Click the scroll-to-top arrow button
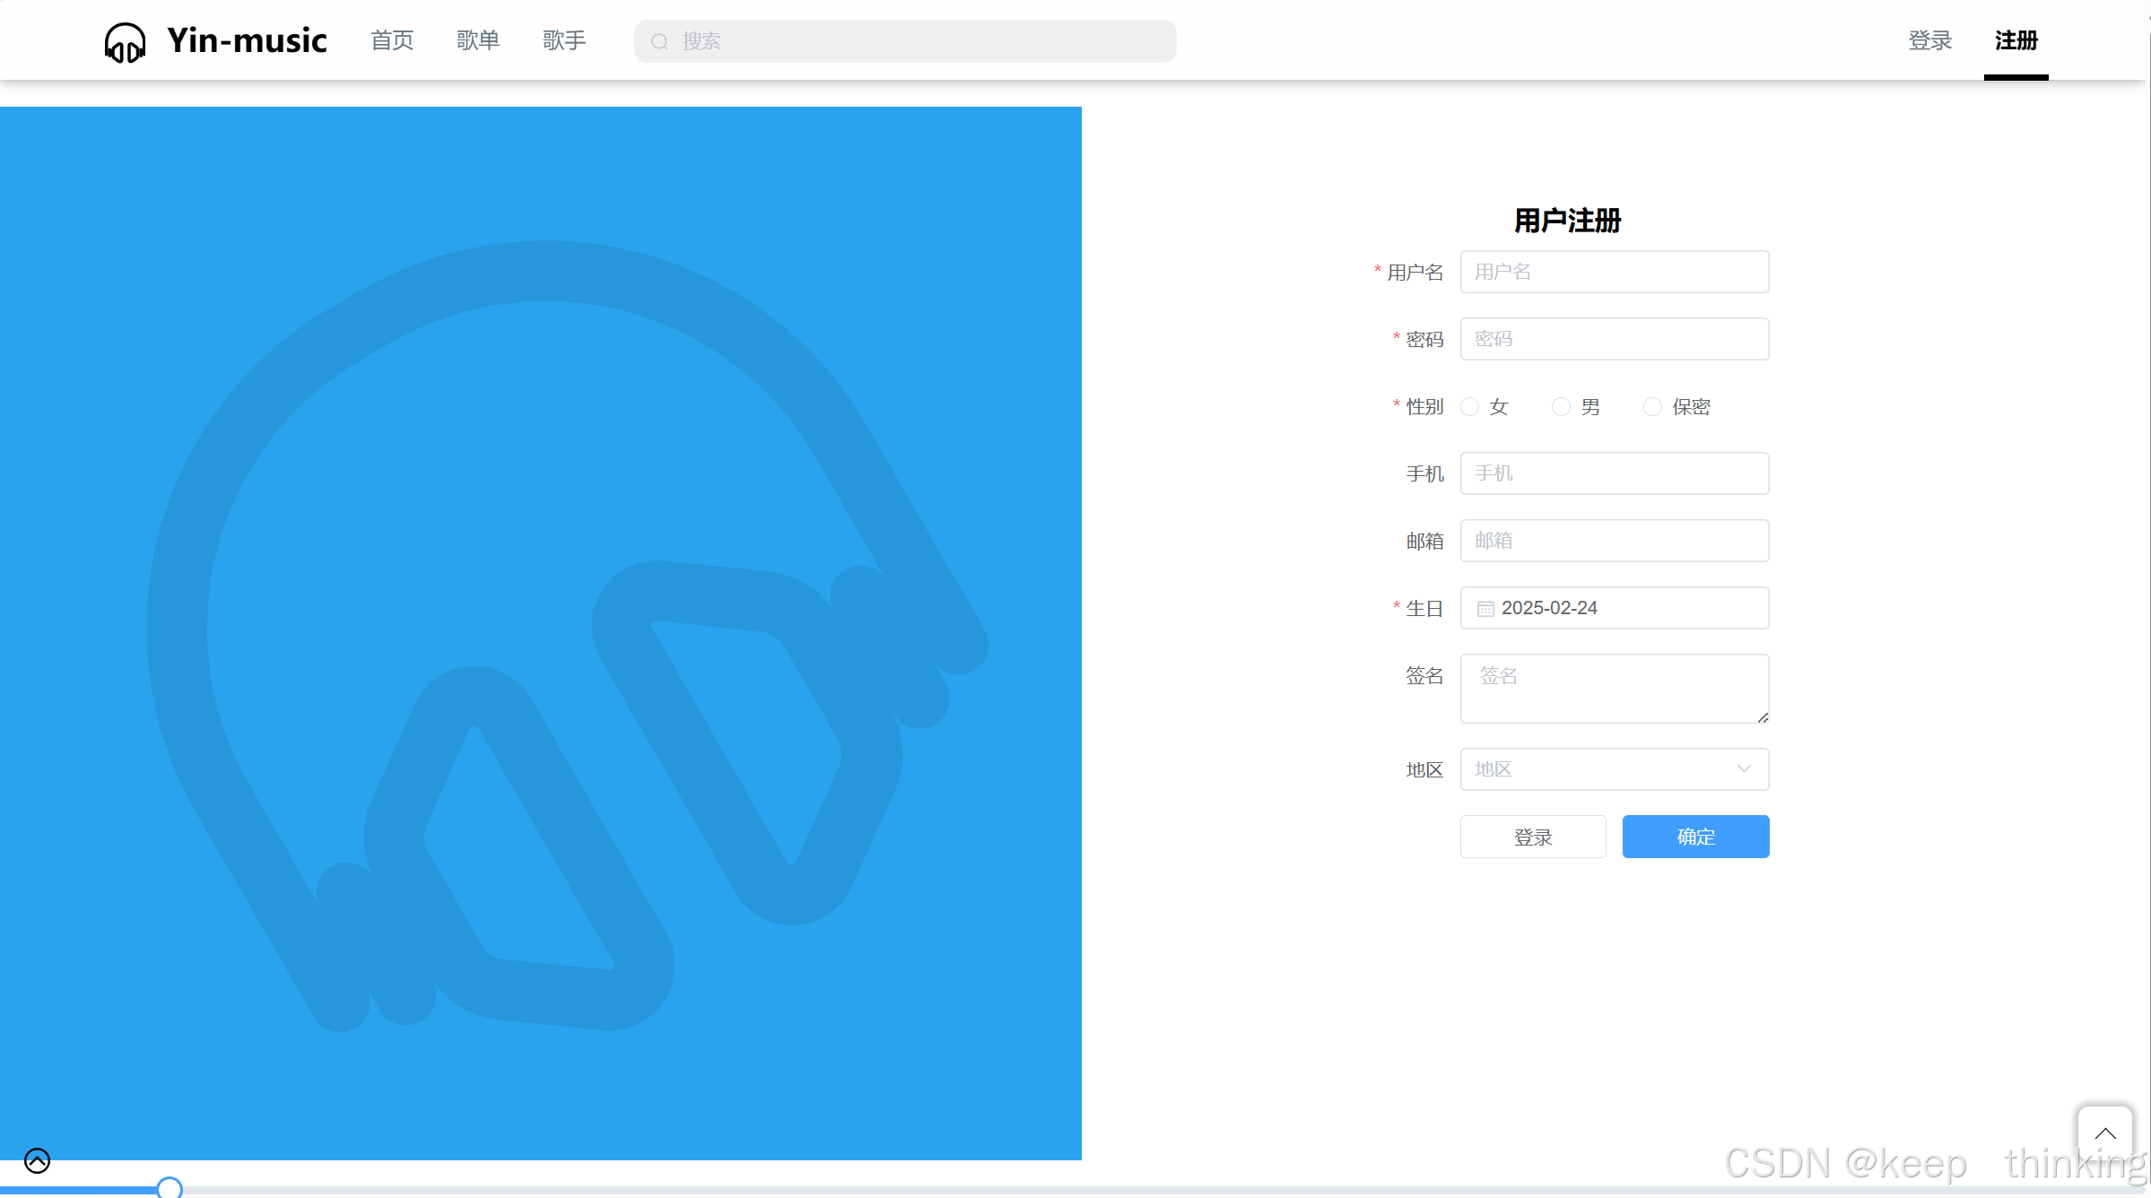The image size is (2151, 1198). 2104,1133
